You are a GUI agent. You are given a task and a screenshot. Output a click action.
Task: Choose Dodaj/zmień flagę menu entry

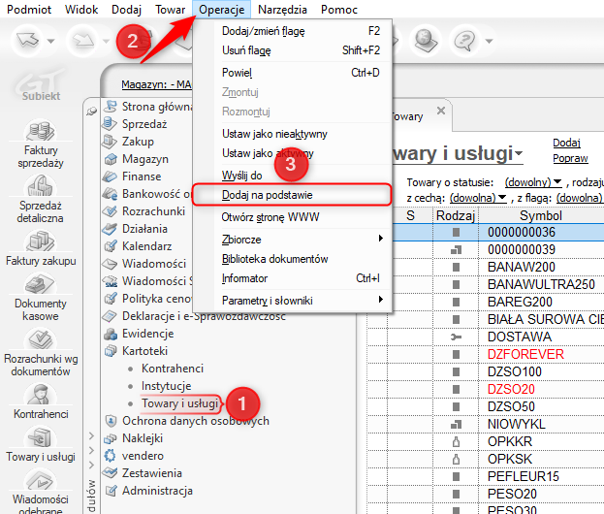(x=293, y=31)
